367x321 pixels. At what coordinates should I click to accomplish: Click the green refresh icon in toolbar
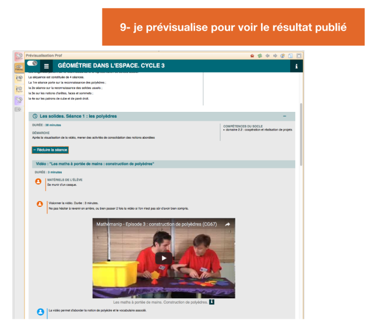[260, 55]
